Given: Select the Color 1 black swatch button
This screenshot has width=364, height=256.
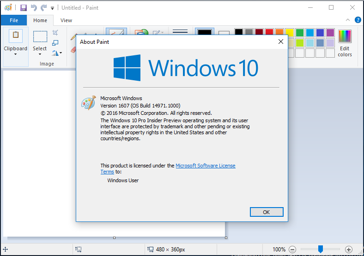Looking at the screenshot, I should point(205,32).
